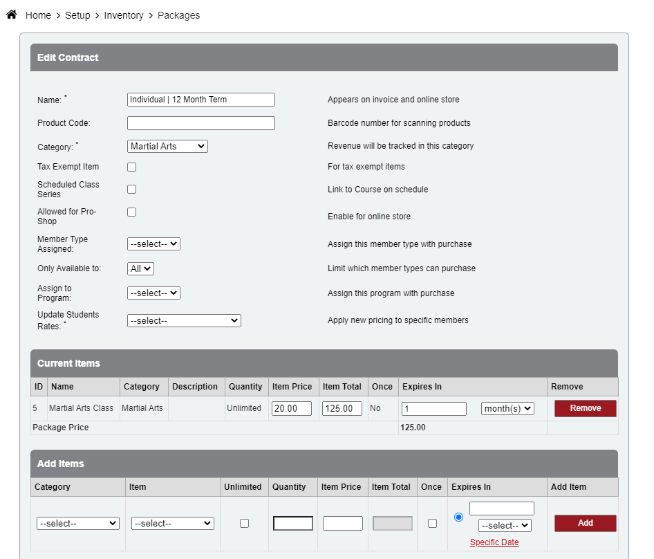This screenshot has width=654, height=559.
Task: Tick the Unlimited checkbox in Add Items
Action: coord(244,524)
